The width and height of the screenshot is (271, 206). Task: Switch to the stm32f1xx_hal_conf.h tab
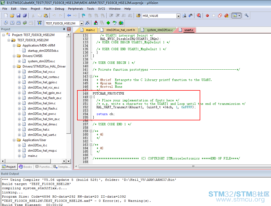tap(118, 30)
